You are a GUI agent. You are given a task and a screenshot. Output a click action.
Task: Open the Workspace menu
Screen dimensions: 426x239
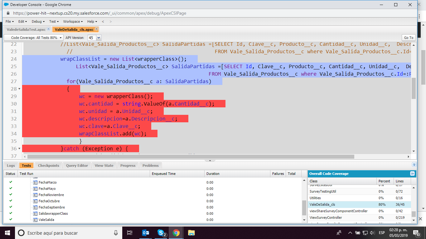73,21
